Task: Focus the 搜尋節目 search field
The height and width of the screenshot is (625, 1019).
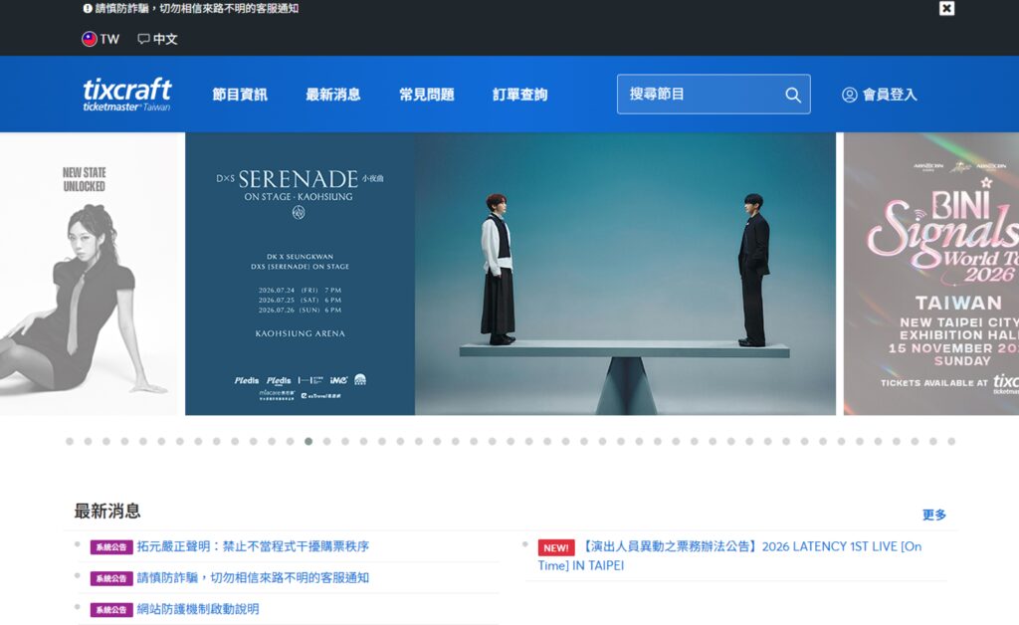Action: click(x=713, y=95)
